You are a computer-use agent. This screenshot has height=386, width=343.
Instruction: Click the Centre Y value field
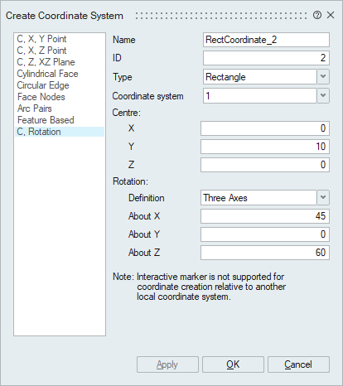click(x=265, y=147)
